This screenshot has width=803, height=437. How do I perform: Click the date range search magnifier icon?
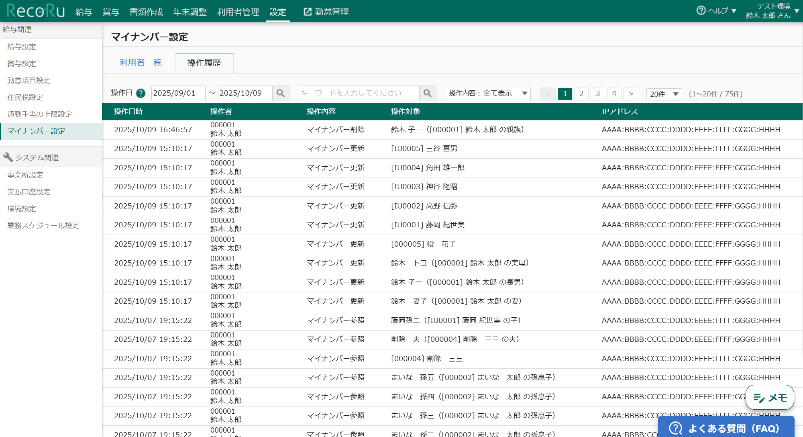281,93
